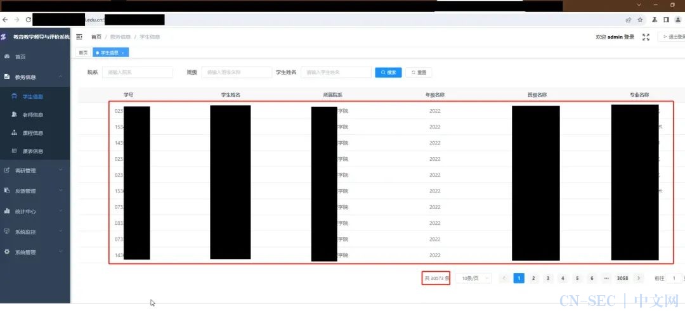Click the 专业名称 column header

(x=639, y=94)
